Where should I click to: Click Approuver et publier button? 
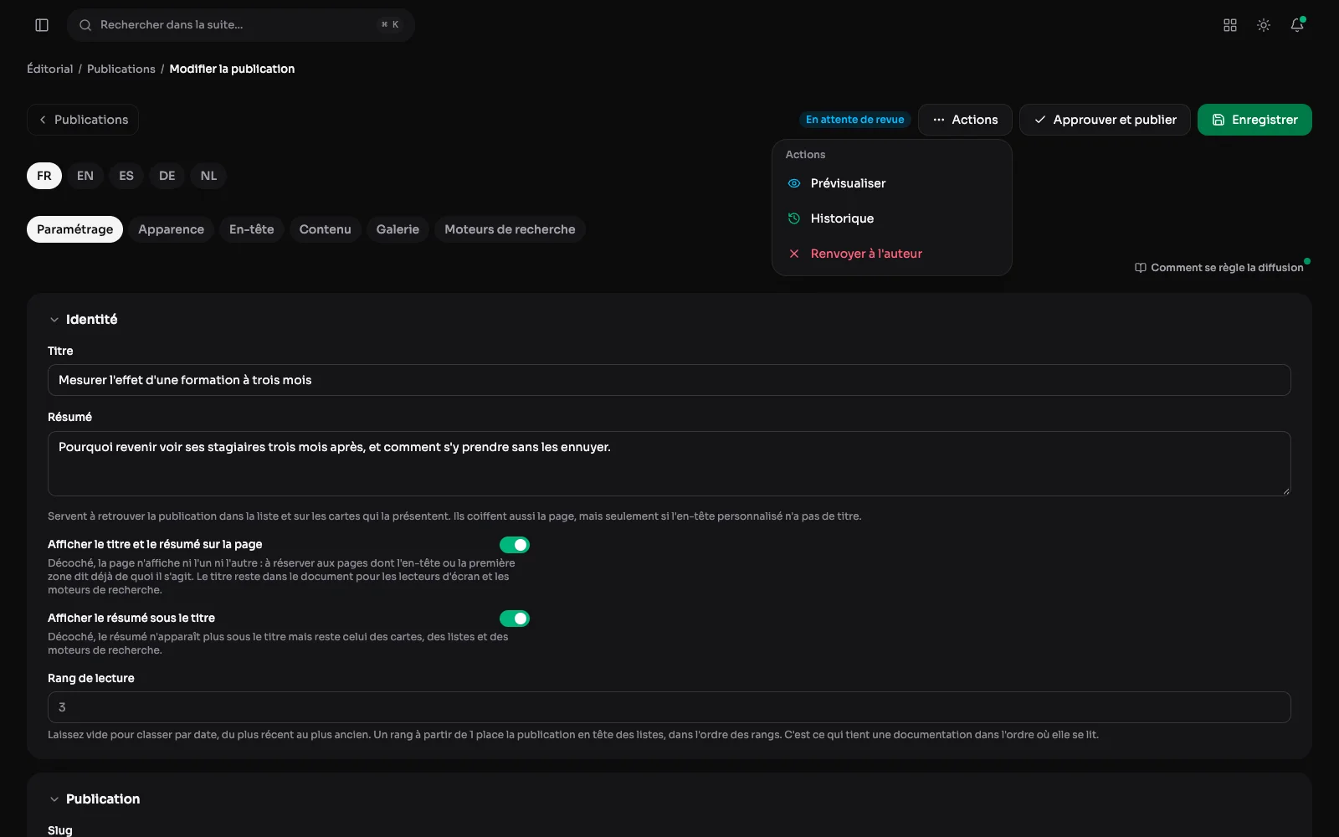click(1105, 120)
